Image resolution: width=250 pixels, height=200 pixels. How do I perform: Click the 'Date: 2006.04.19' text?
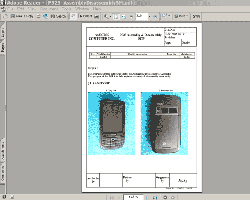click(x=174, y=34)
